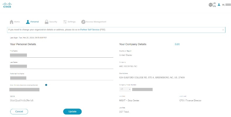Focus the First Name field

pyautogui.click(x=62, y=55)
